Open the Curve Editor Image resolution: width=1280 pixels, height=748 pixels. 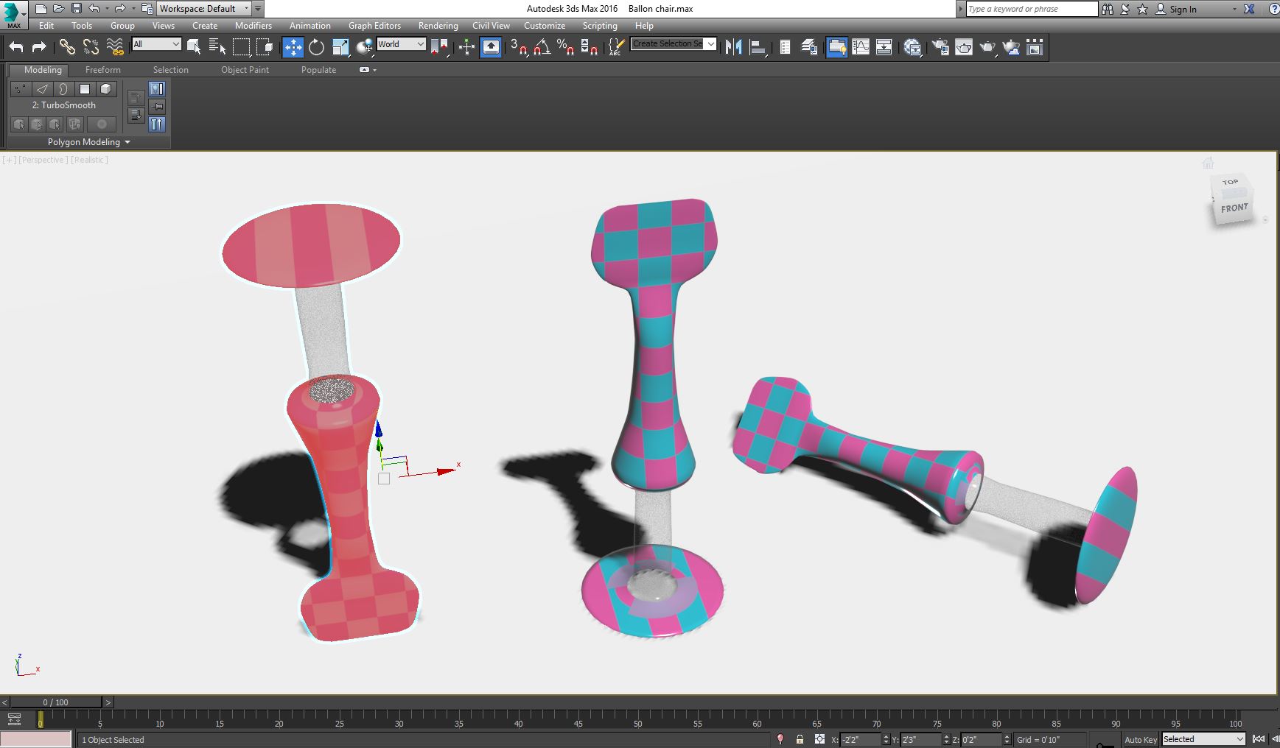coord(860,48)
